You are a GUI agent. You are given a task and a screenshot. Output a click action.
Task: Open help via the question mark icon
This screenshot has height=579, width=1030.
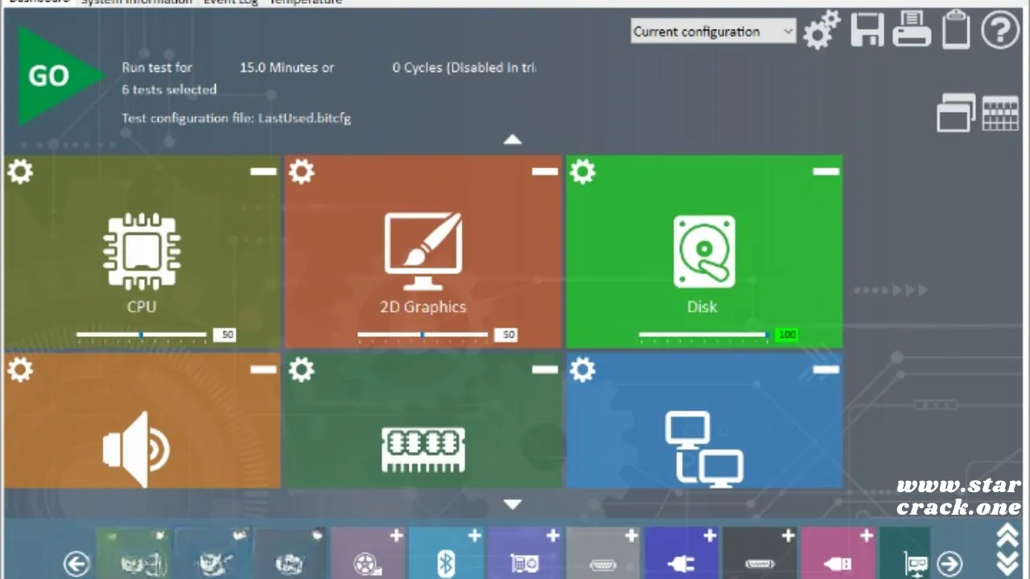coord(1000,31)
